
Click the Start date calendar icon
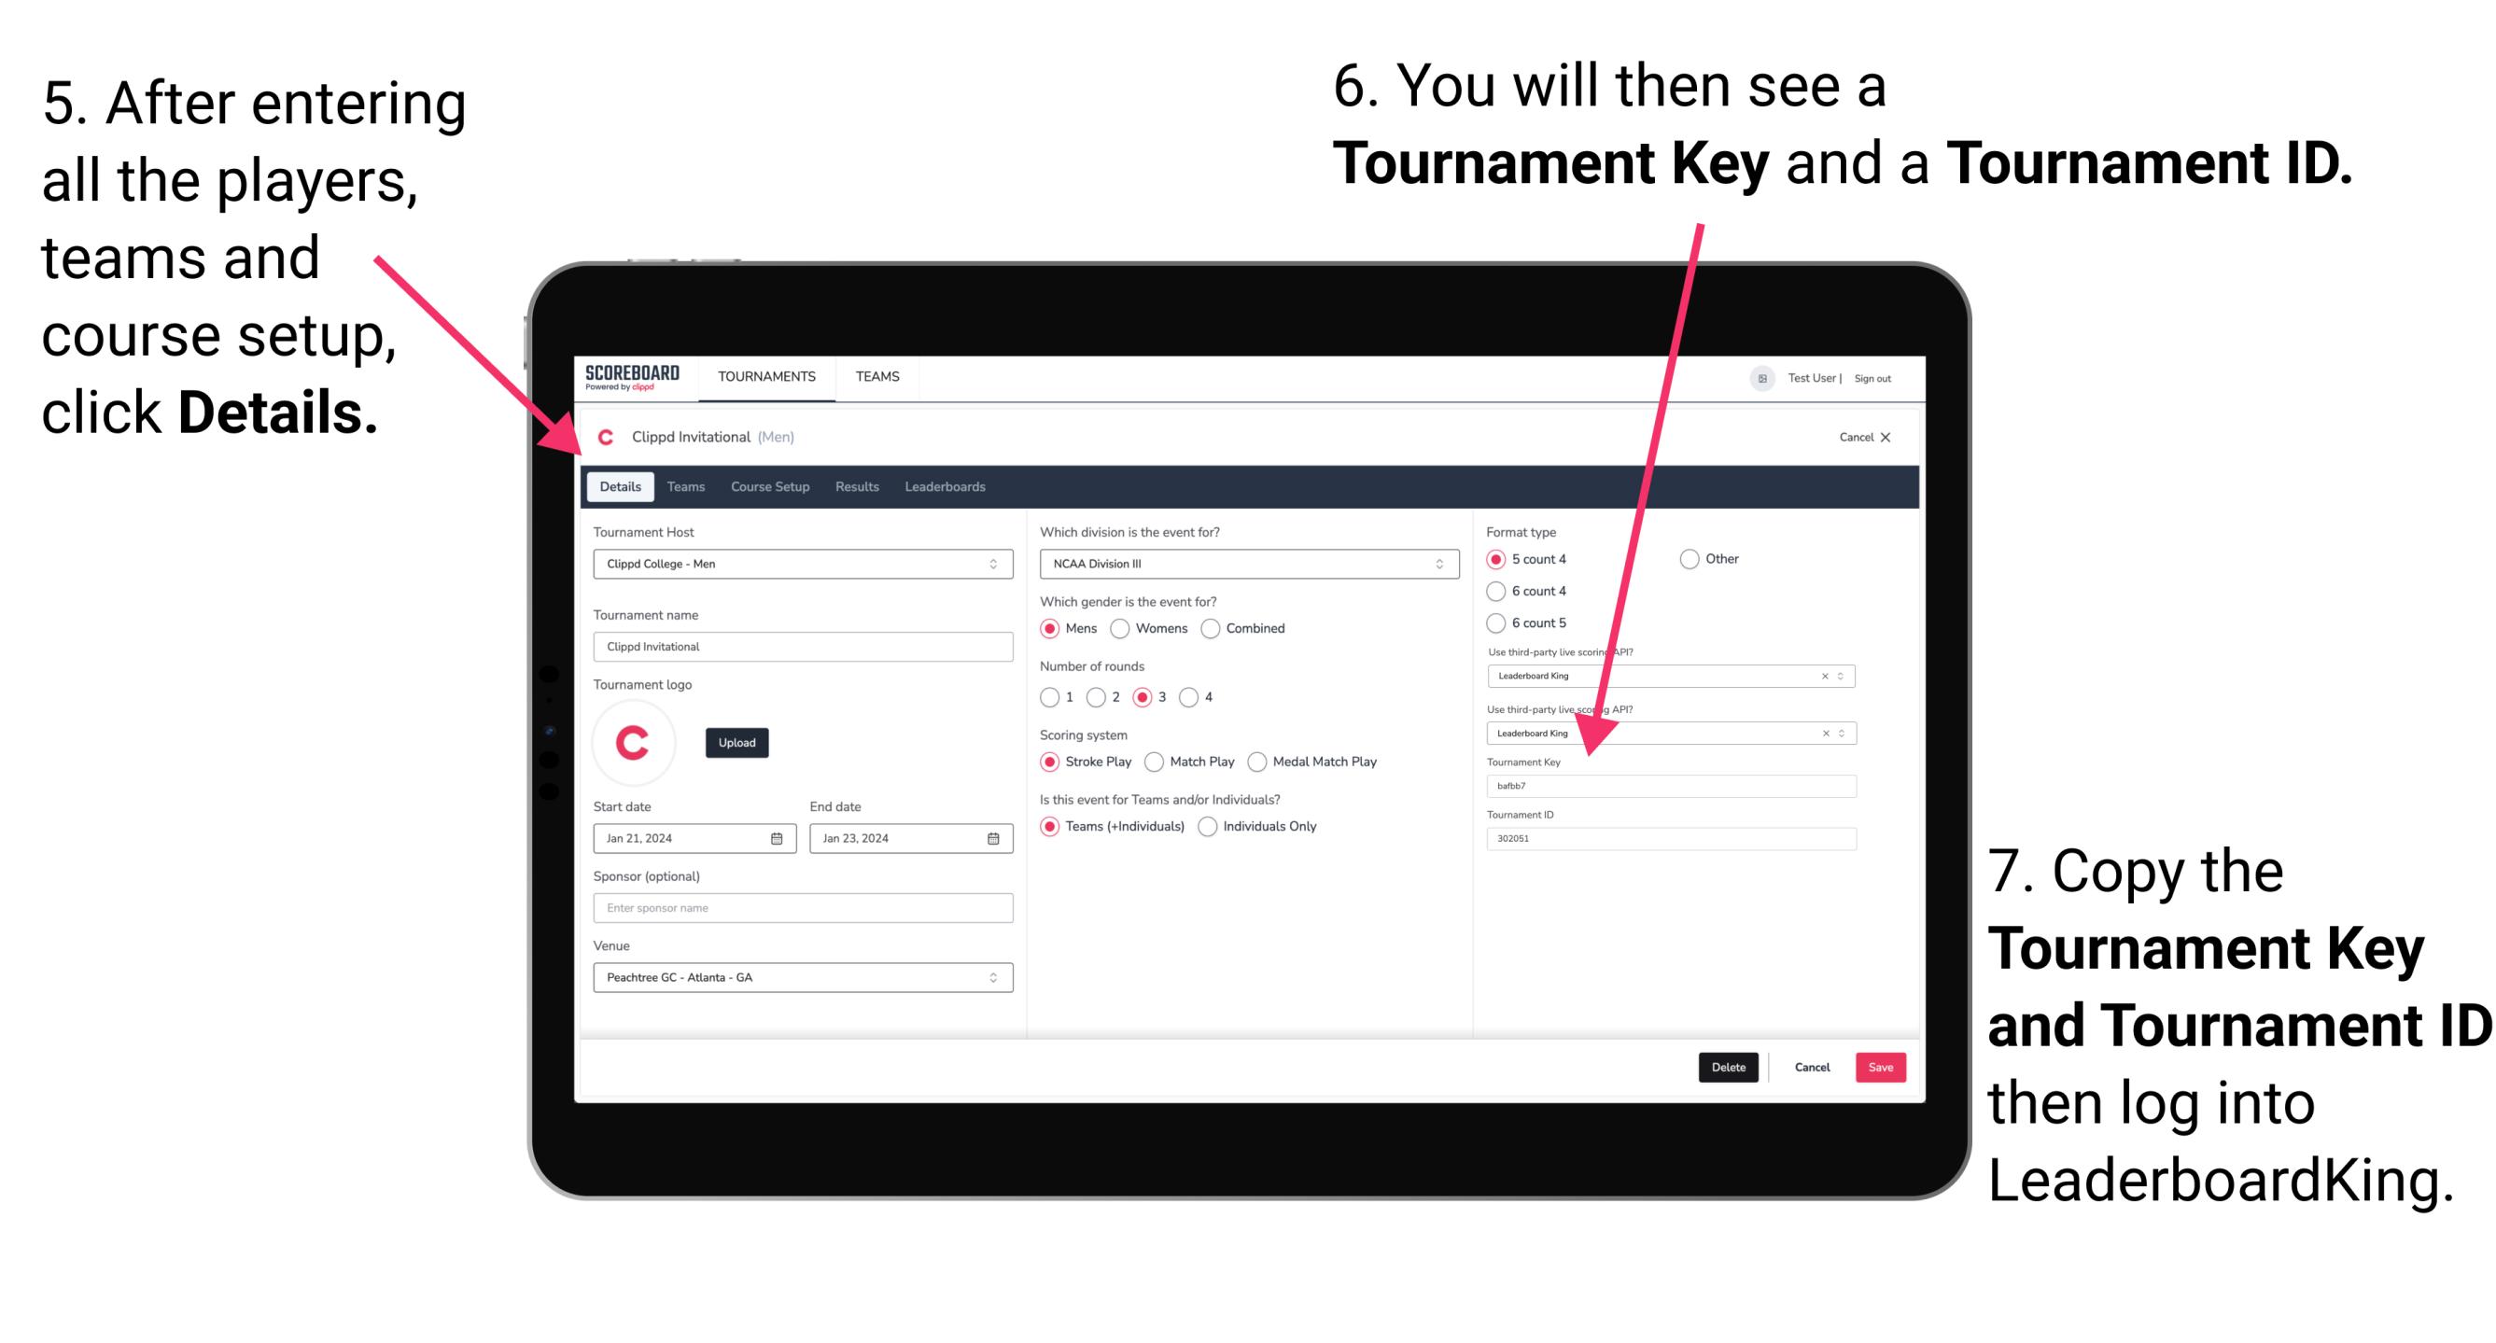click(x=773, y=837)
